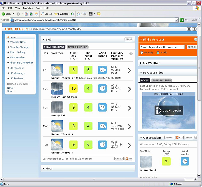
Task: Switch to the British Isles video tab
Action: click(x=161, y=80)
